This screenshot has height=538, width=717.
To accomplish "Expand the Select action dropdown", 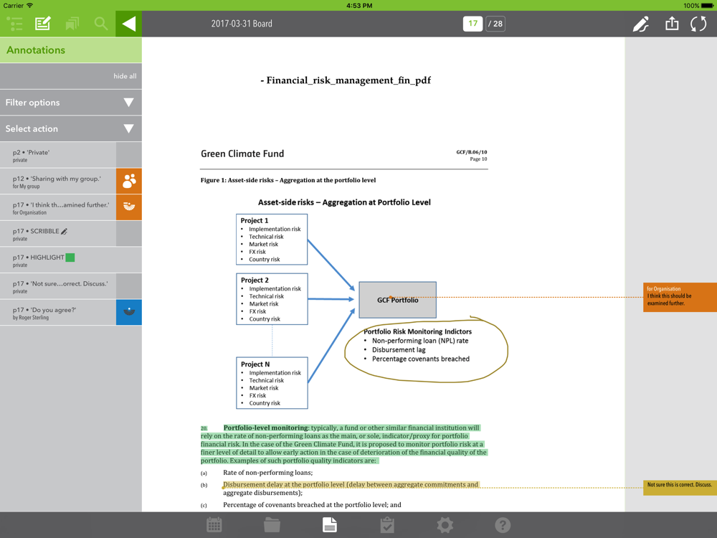I will (71, 128).
